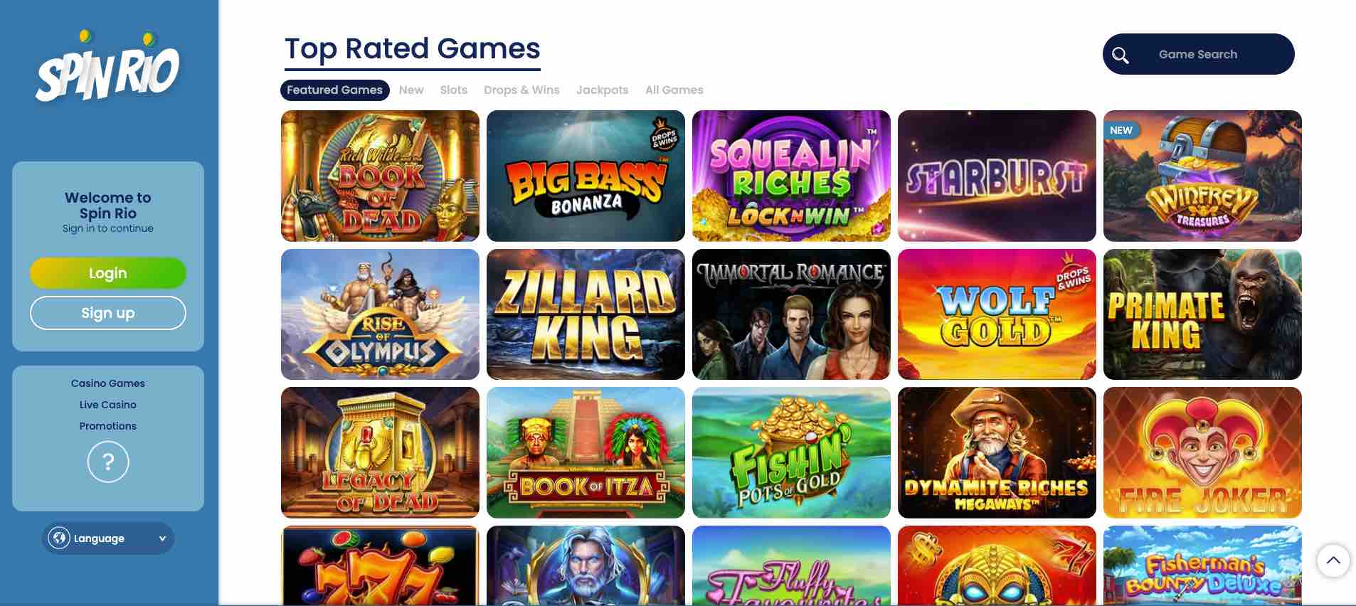Open the Language dropdown
Image resolution: width=1356 pixels, height=606 pixels.
(108, 538)
